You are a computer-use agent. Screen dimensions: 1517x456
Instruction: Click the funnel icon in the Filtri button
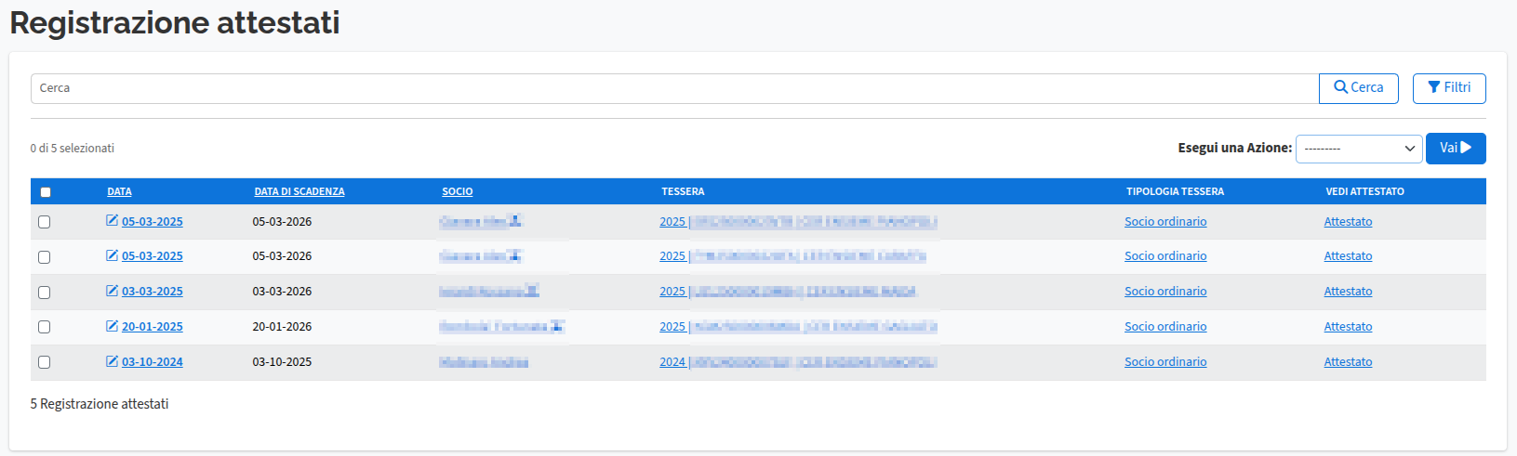pos(1434,87)
